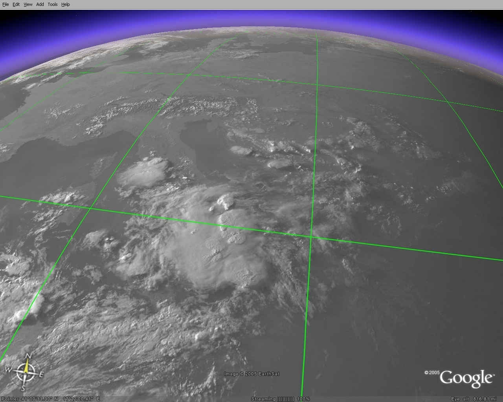
Task: Open the Add menu
Action: [40, 4]
